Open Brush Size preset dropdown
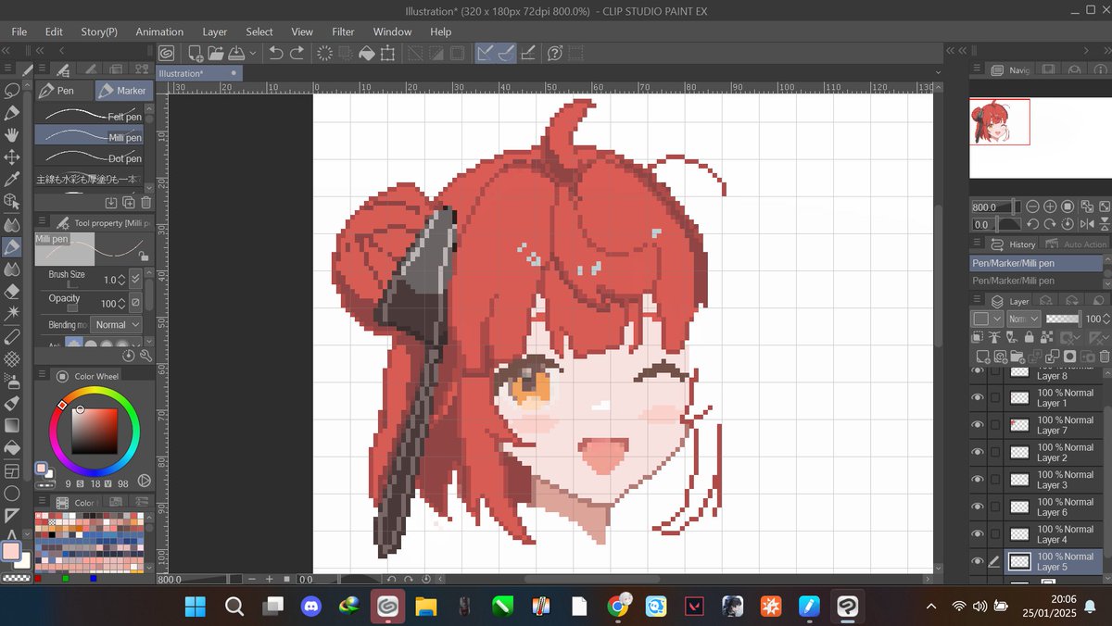 pyautogui.click(x=135, y=278)
